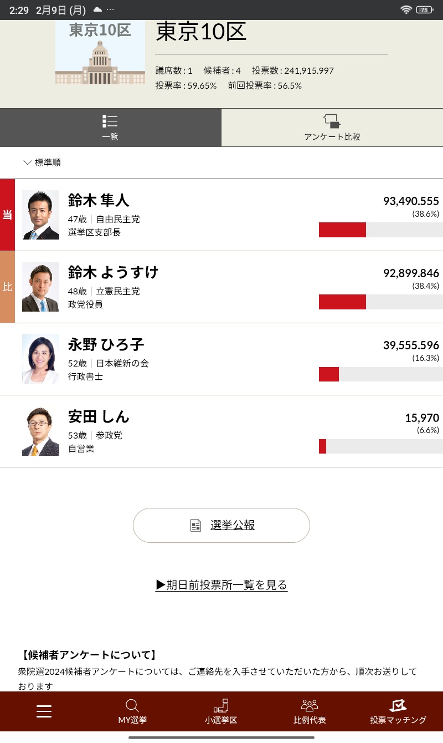This screenshot has width=443, height=743.
Task: Tap 永野 ひろ子's 16.3% vote share bar
Action: pyautogui.click(x=380, y=374)
